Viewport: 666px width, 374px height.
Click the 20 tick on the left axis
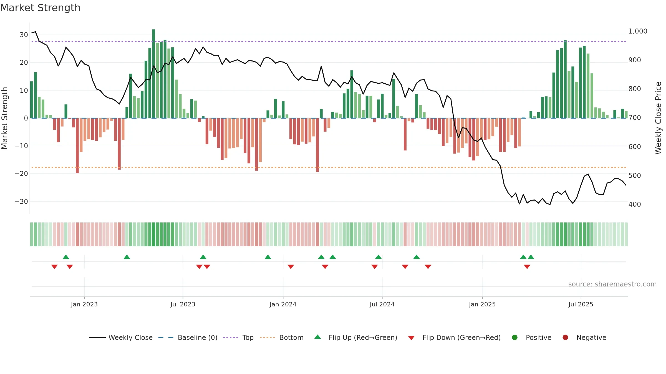tap(24, 63)
